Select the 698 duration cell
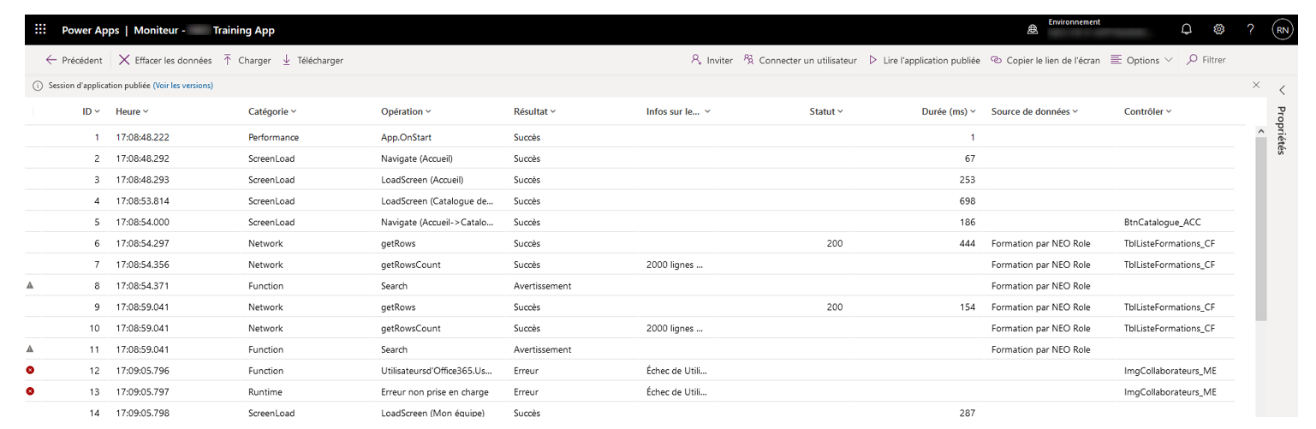Viewport: 1316px width, 429px height. click(968, 201)
